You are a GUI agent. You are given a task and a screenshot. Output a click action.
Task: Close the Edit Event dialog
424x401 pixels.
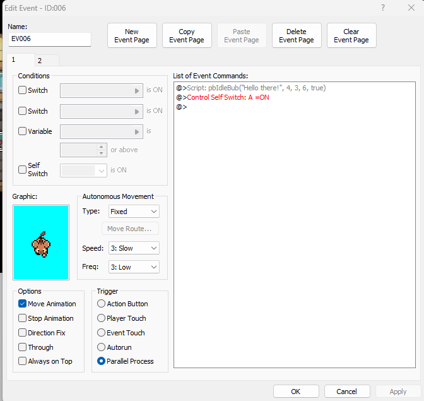point(410,8)
